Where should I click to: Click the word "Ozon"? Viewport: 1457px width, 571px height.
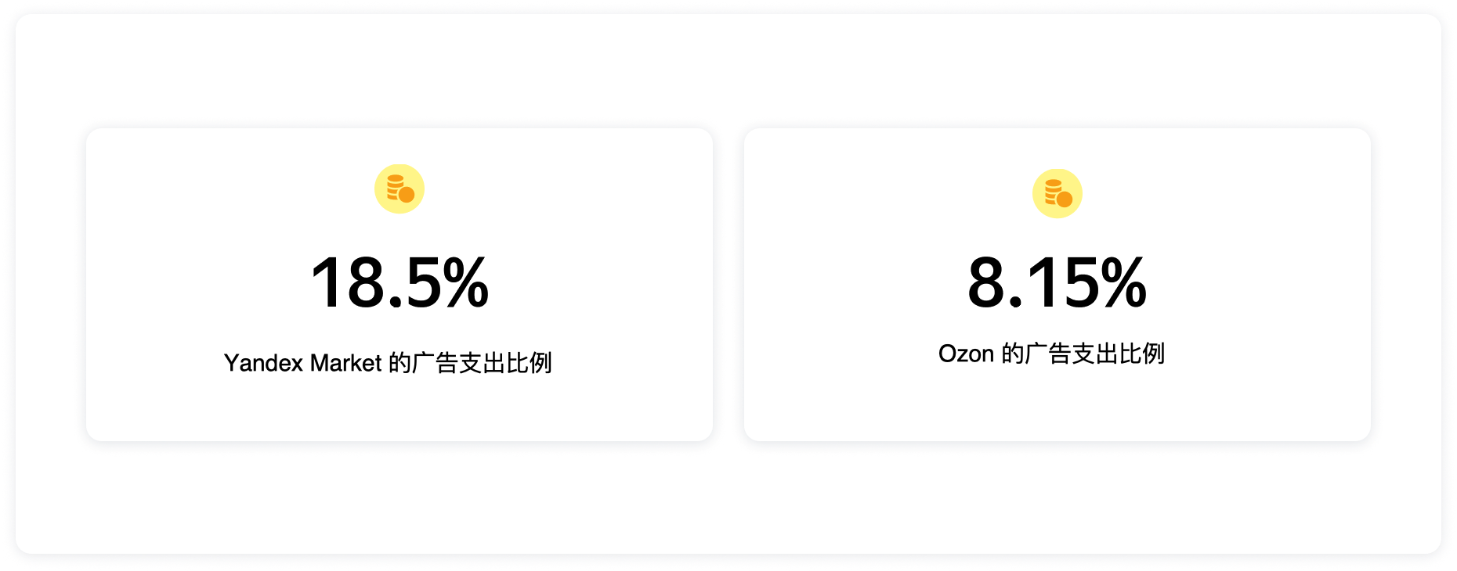(x=966, y=354)
